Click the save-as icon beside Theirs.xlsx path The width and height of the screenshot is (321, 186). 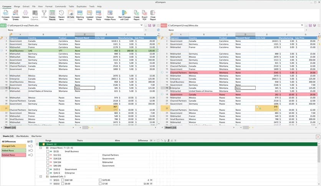pyautogui.click(x=154, y=25)
